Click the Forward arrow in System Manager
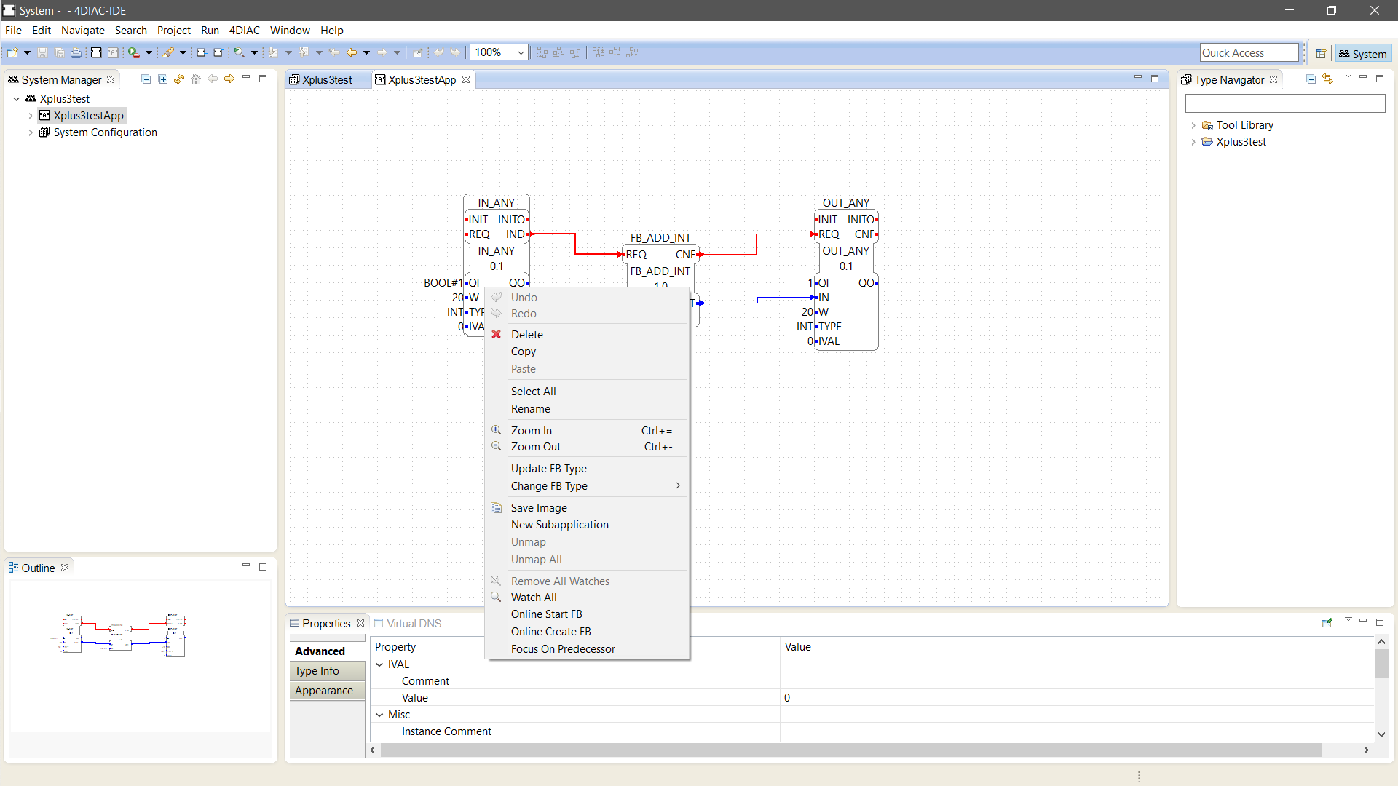The image size is (1398, 786). (x=229, y=79)
